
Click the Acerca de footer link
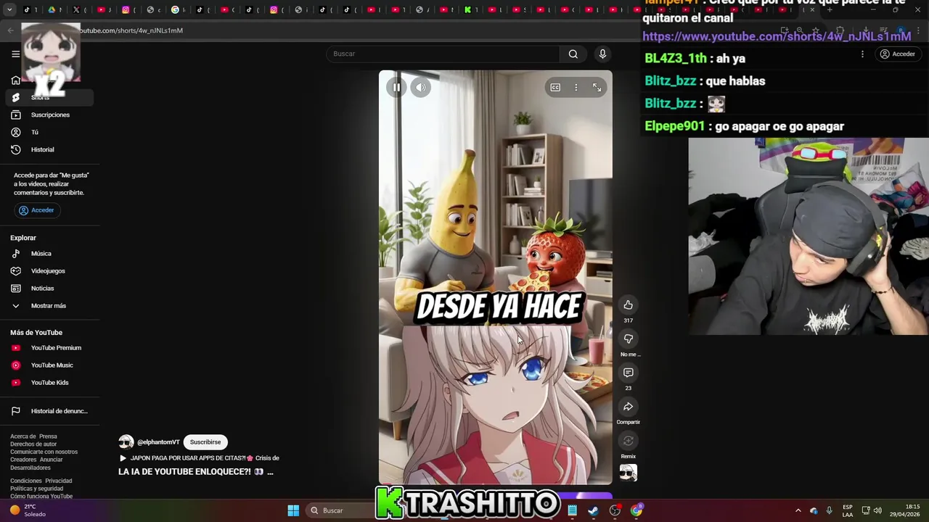point(22,436)
